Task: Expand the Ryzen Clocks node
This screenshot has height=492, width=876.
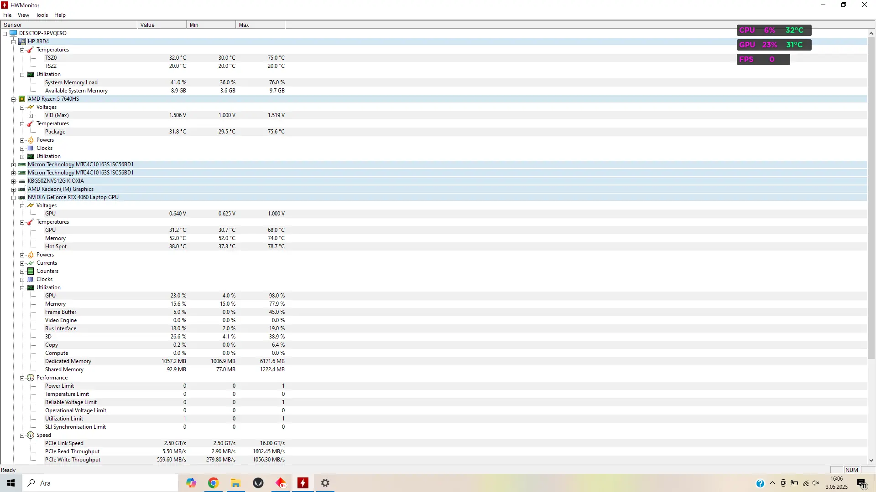Action: coord(22,148)
